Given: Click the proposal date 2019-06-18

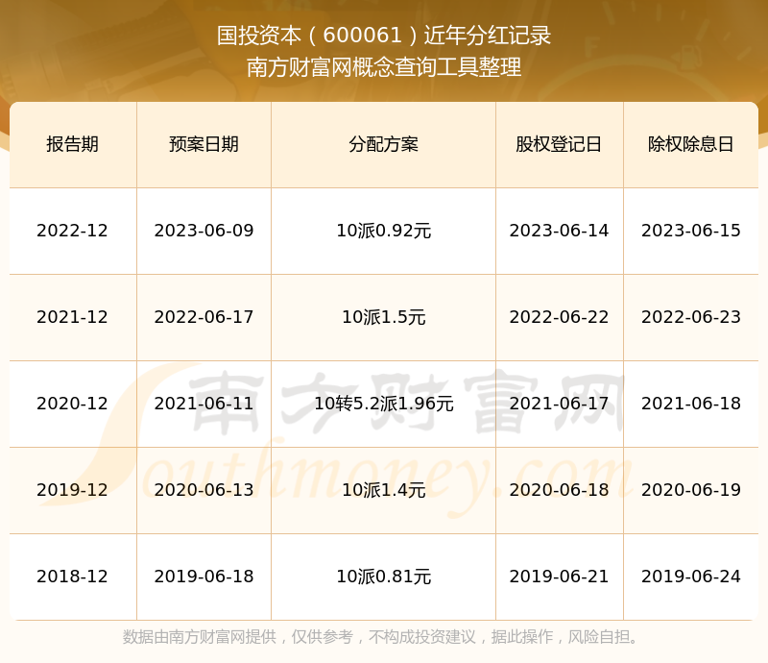Looking at the screenshot, I should (204, 576).
